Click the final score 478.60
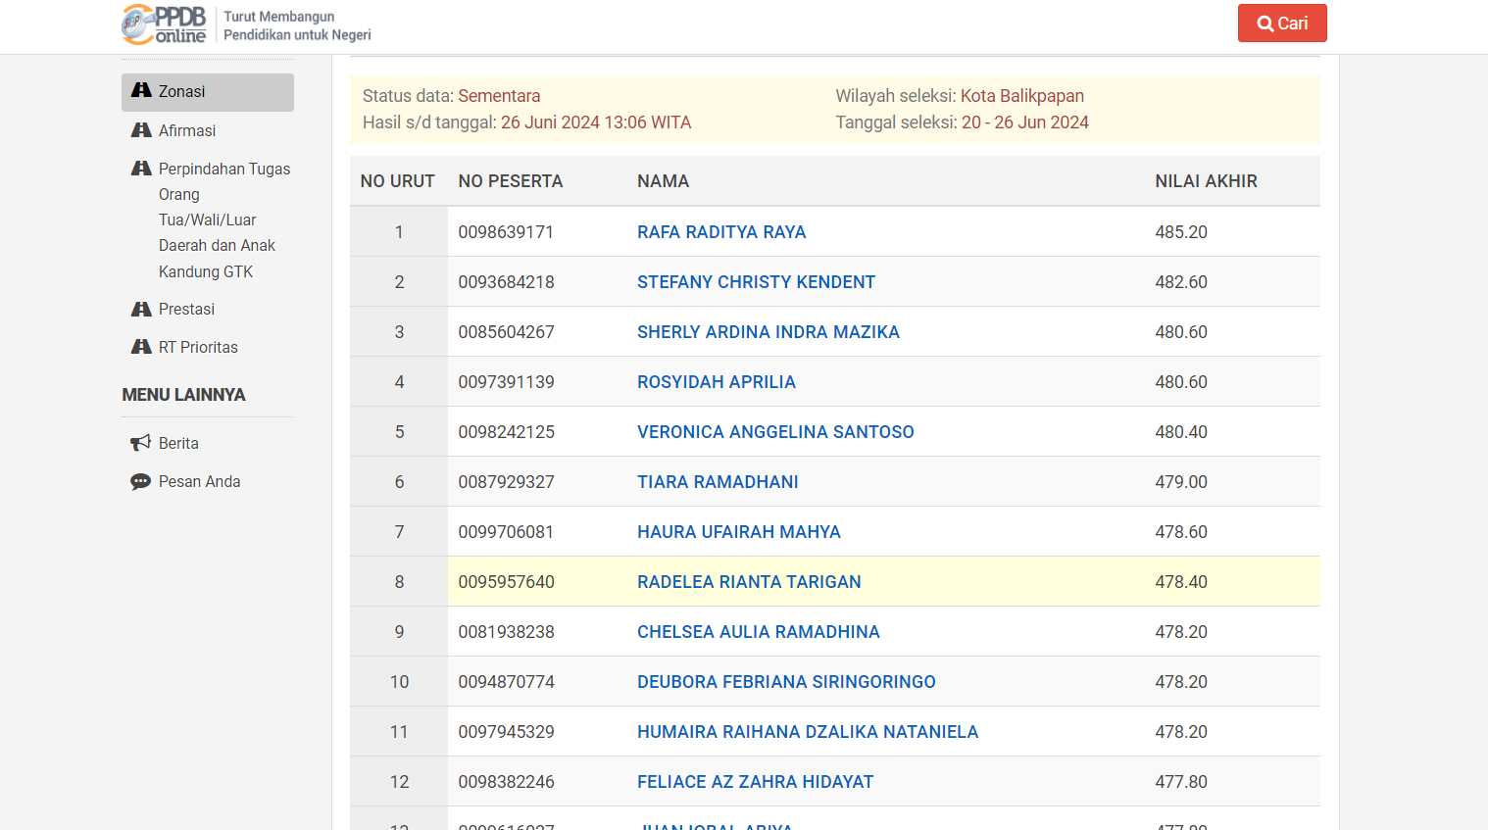Screen dimensions: 1488x830 [1181, 532]
